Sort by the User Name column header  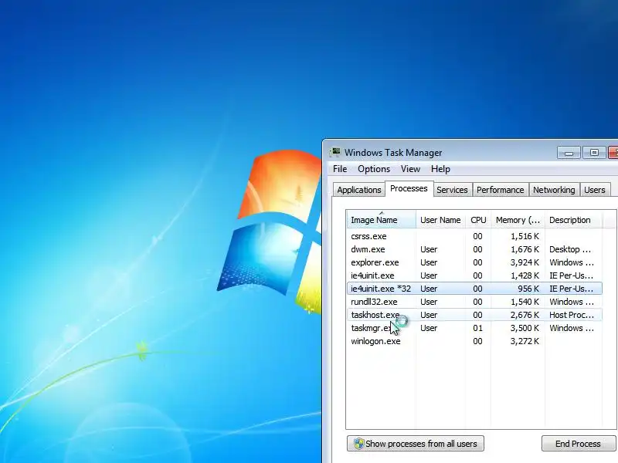(440, 220)
